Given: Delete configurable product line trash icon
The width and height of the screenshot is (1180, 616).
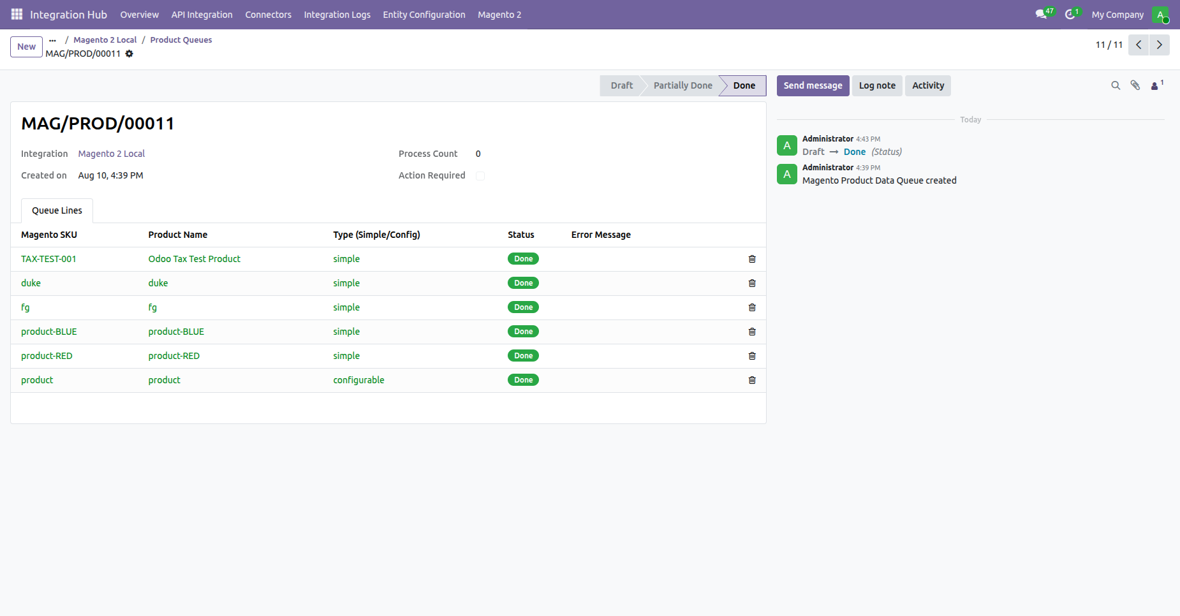Looking at the screenshot, I should (752, 380).
